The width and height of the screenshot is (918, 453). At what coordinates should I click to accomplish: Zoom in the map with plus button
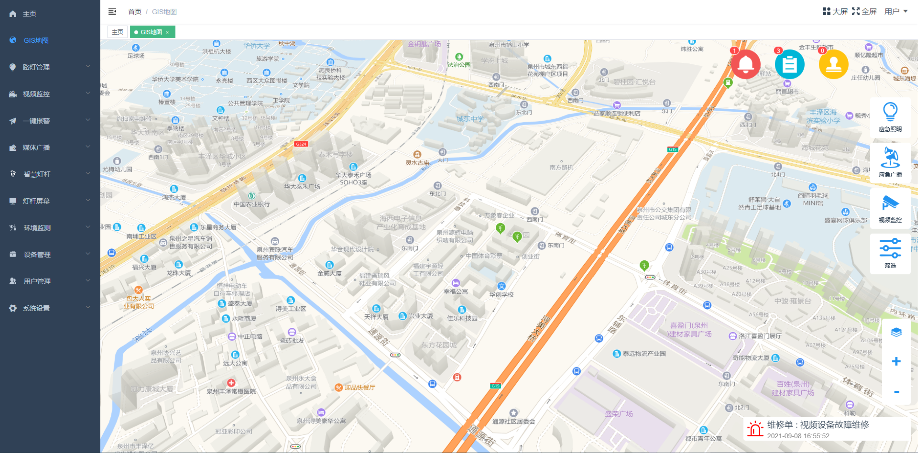pos(896,362)
